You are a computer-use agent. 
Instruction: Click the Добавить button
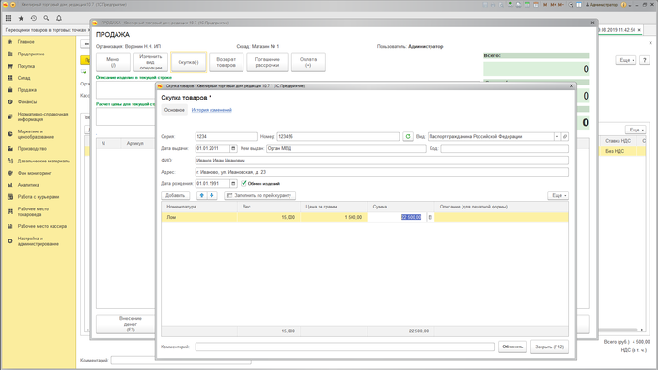point(176,195)
